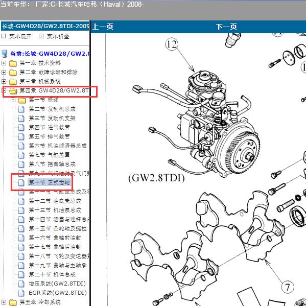Open the 第六节 机油滤清器总成 page icon
Screen dimensions: 306x306
click(21, 146)
